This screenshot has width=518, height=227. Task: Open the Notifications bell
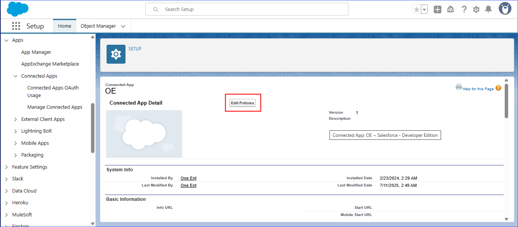tap(489, 9)
